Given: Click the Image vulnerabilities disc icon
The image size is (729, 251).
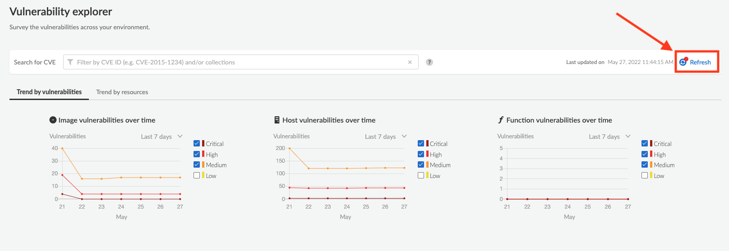Looking at the screenshot, I should [x=53, y=120].
